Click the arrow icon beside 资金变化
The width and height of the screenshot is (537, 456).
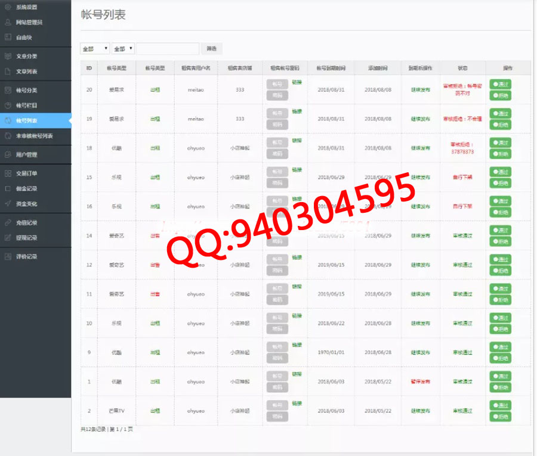tap(8, 203)
